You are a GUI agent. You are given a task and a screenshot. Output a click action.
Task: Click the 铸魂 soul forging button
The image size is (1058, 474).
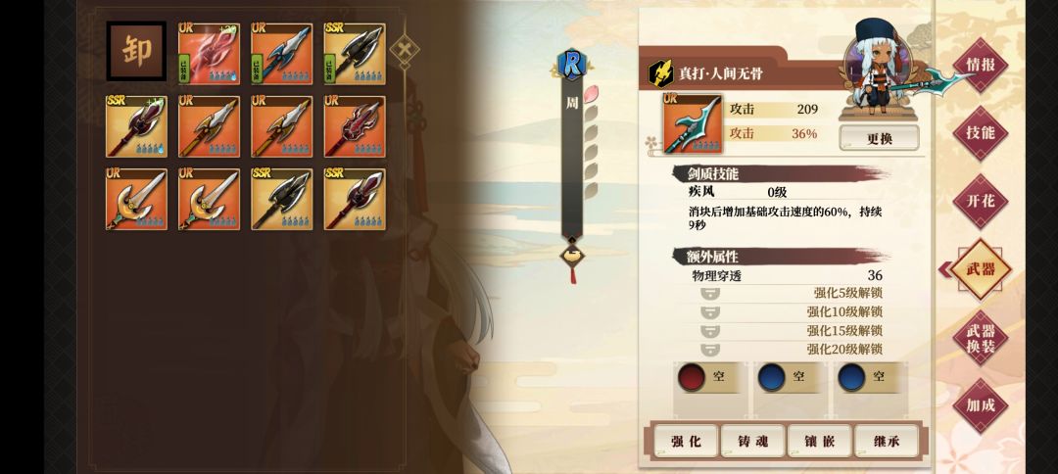752,442
